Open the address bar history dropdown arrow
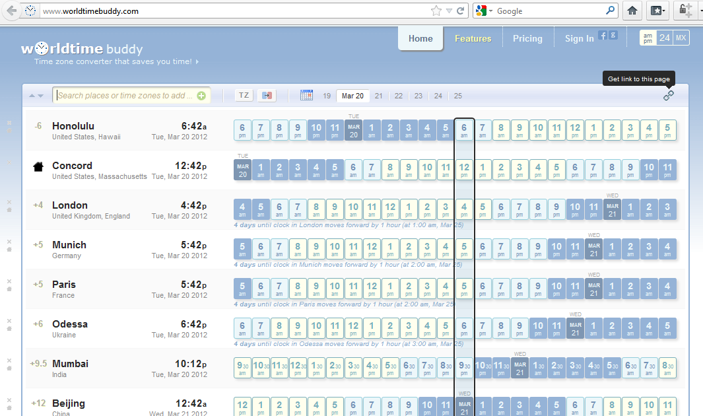This screenshot has height=416, width=703. tap(449, 11)
